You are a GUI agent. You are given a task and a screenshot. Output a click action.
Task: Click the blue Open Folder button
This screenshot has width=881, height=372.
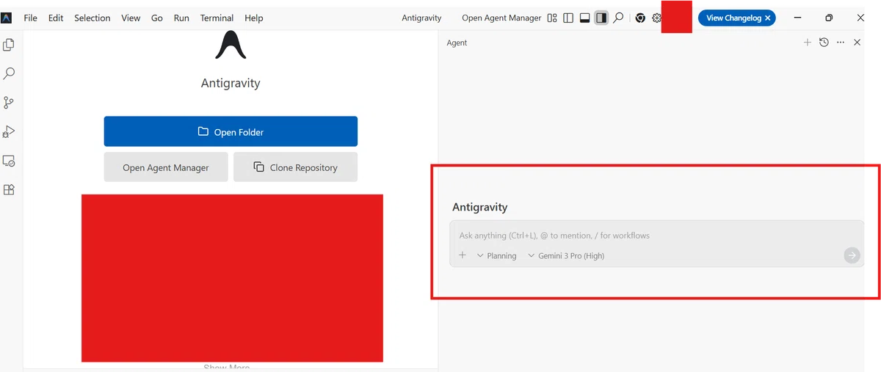[231, 131]
